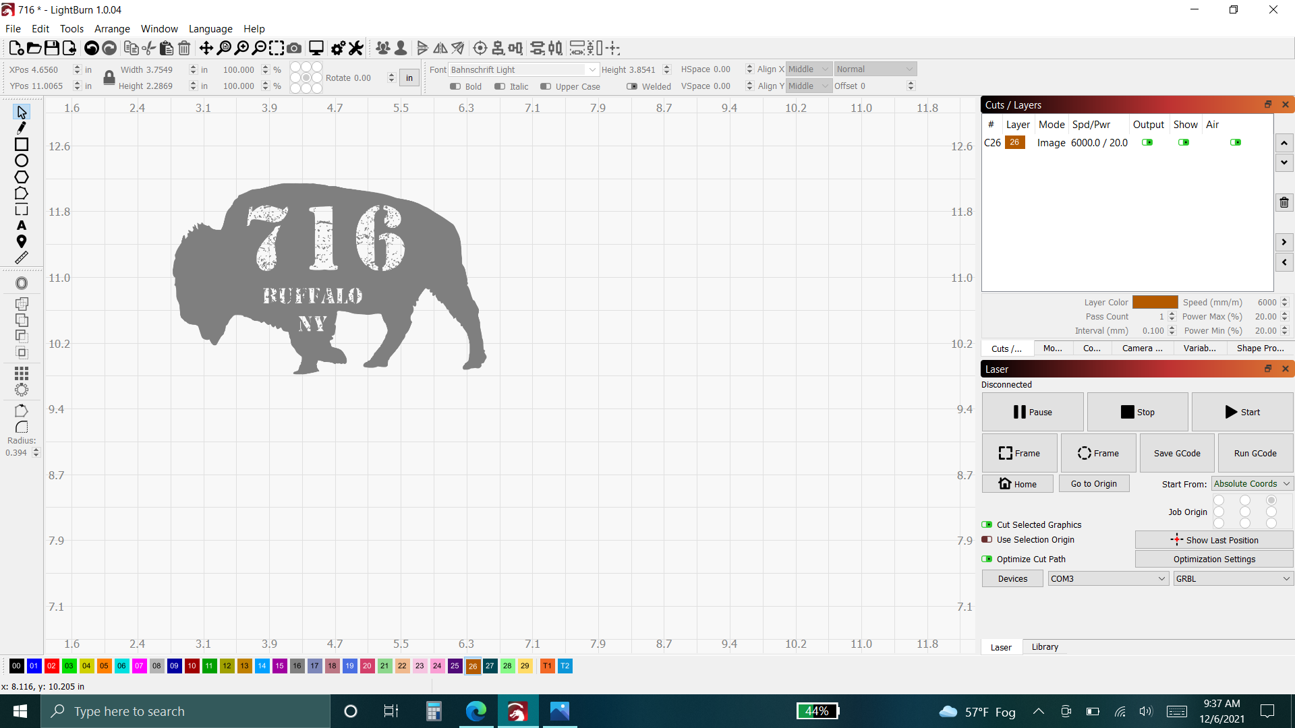
Task: Open the Settings gears icon
Action: (x=338, y=48)
